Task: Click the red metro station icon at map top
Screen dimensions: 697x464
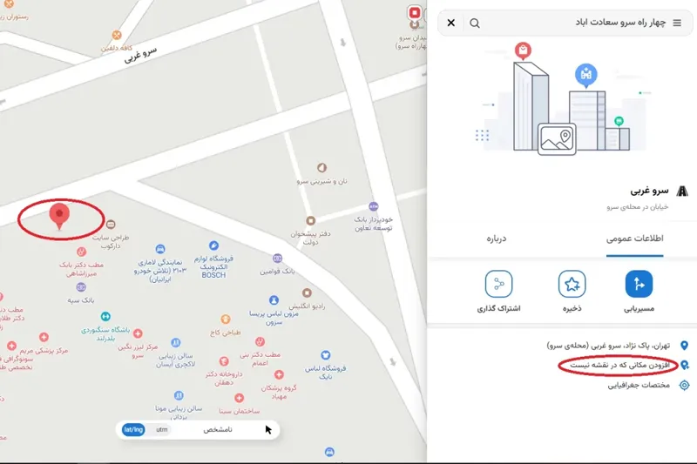Action: [x=415, y=13]
